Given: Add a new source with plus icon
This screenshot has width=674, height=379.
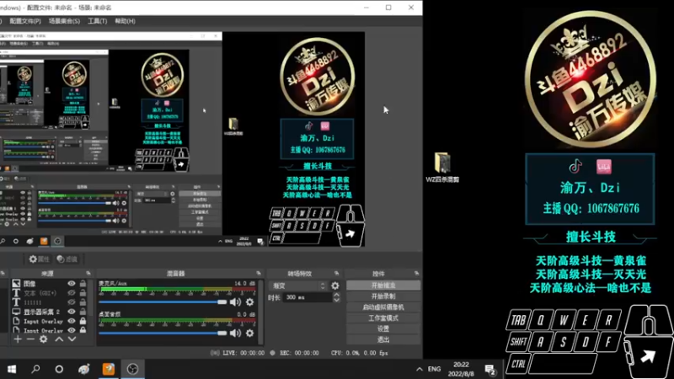Looking at the screenshot, I should pyautogui.click(x=17, y=339).
